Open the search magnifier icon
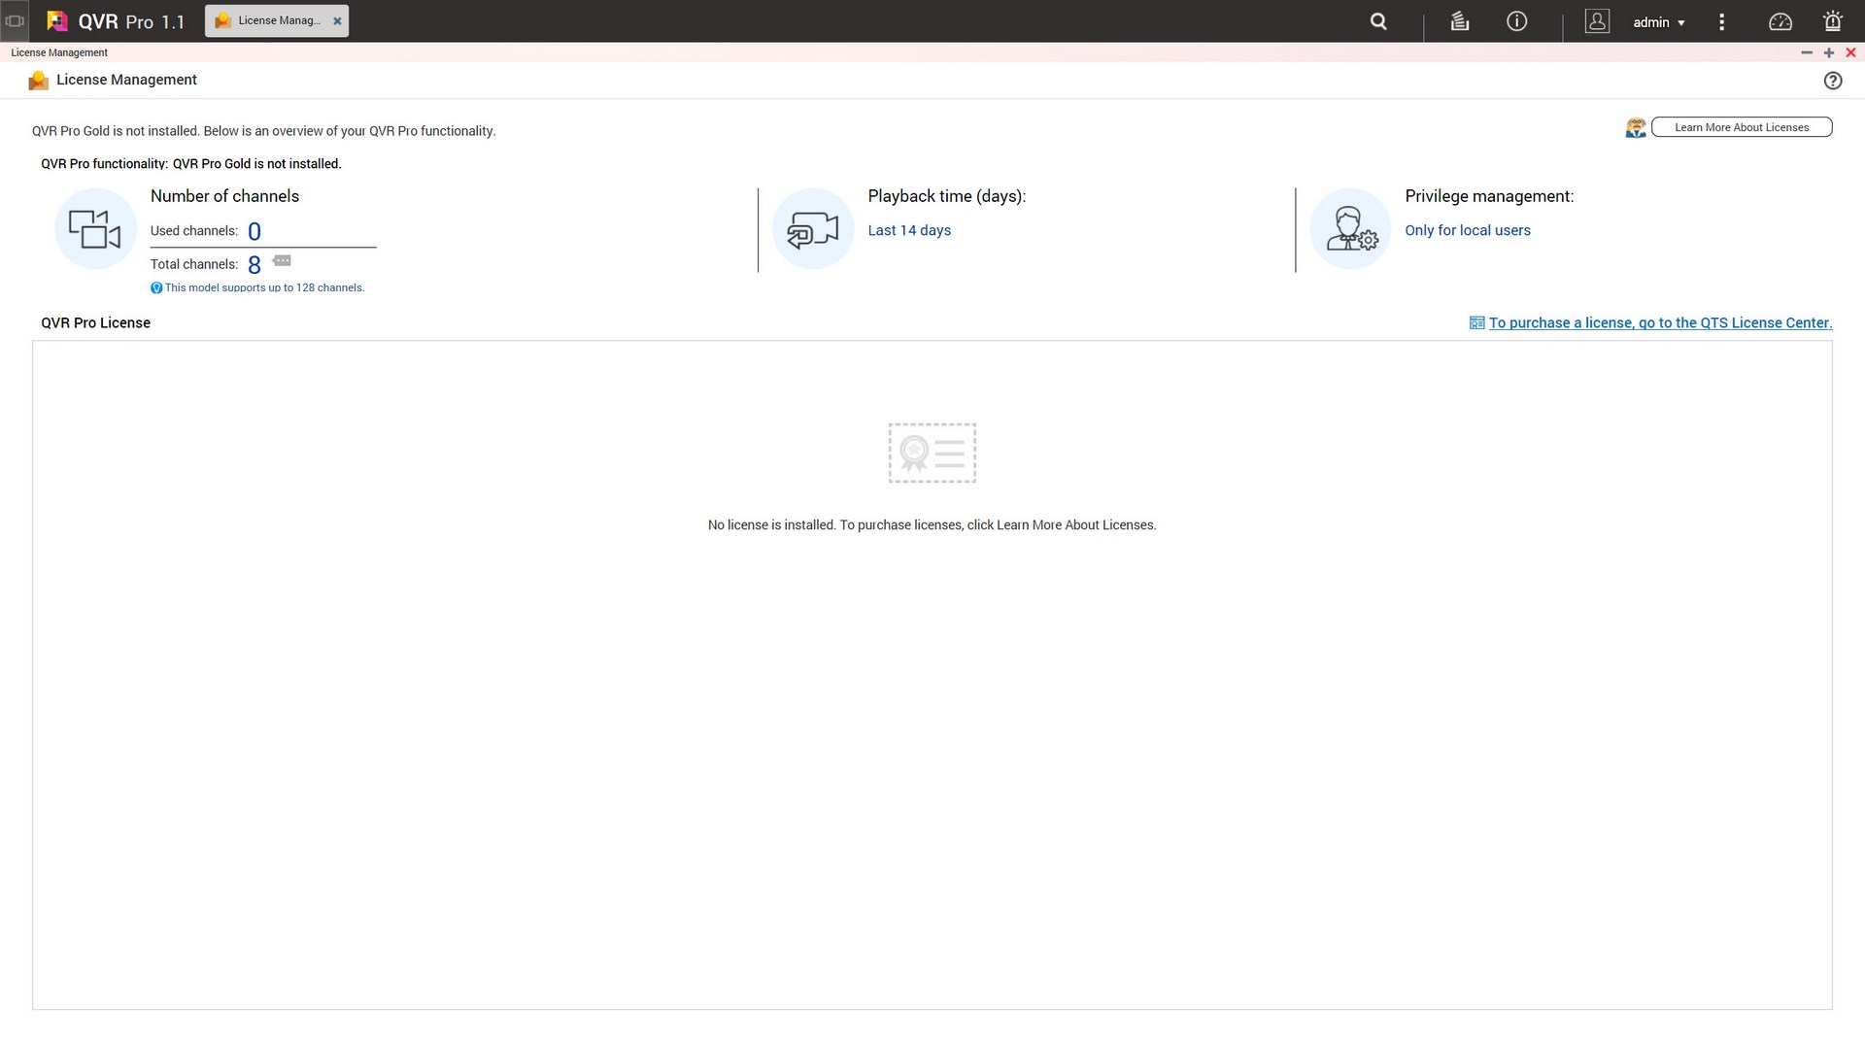This screenshot has height=1043, width=1865. tap(1378, 21)
